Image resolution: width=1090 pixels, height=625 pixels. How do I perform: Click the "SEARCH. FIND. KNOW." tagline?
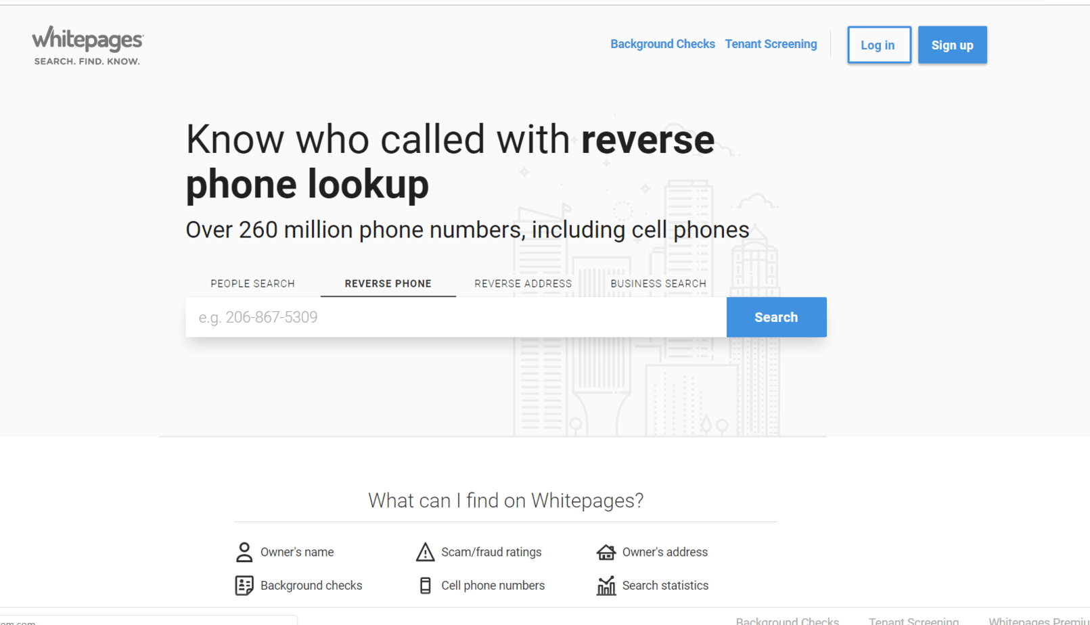pos(87,61)
